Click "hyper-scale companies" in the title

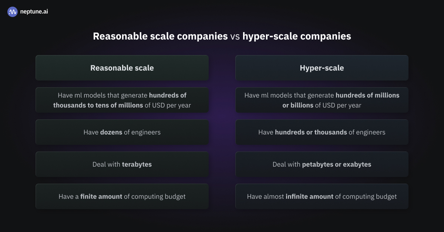point(297,36)
